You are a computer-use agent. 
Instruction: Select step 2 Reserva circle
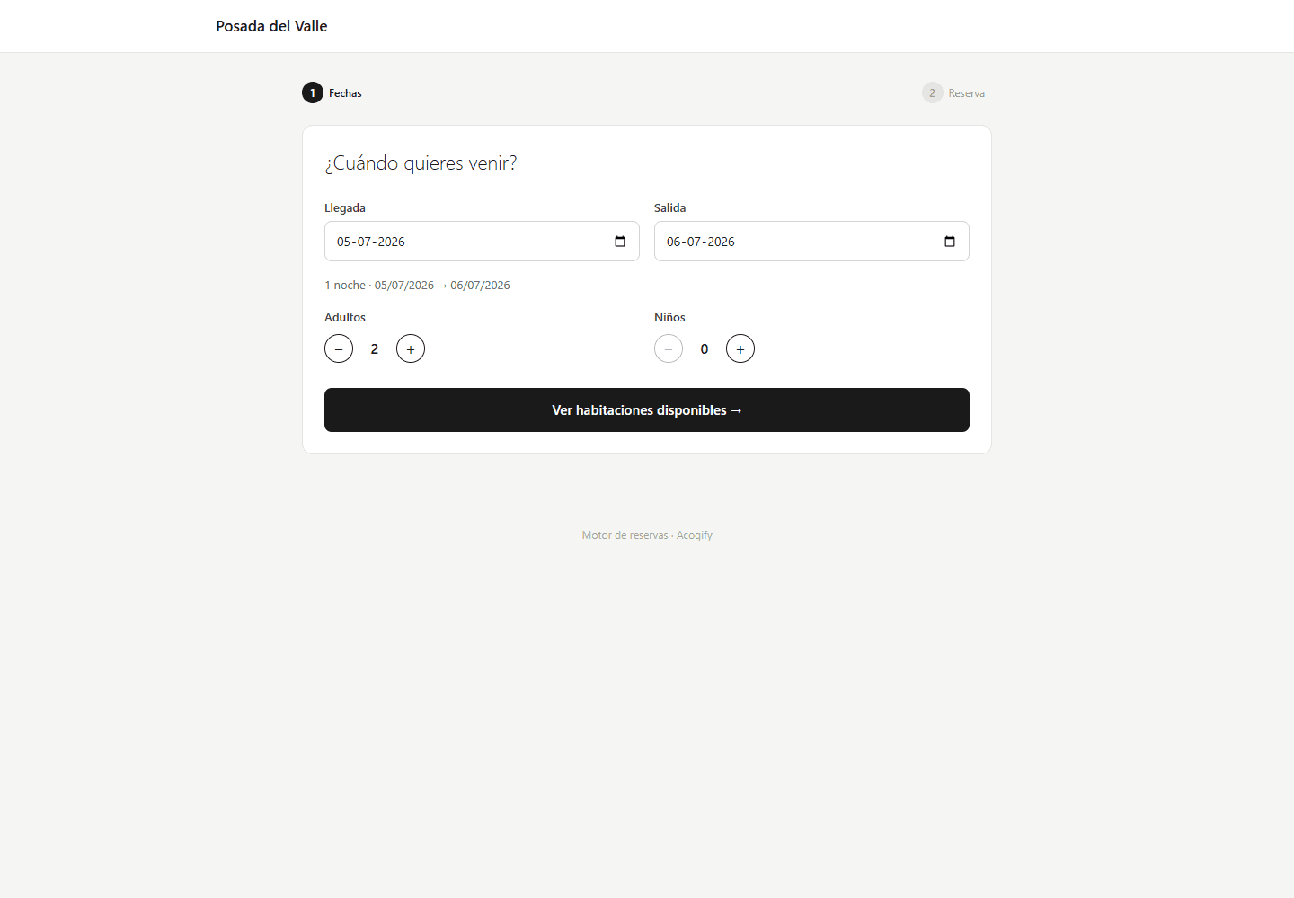click(x=933, y=92)
